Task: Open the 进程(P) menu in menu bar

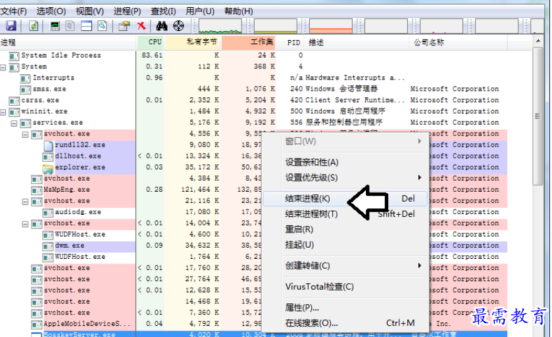Action: click(127, 11)
